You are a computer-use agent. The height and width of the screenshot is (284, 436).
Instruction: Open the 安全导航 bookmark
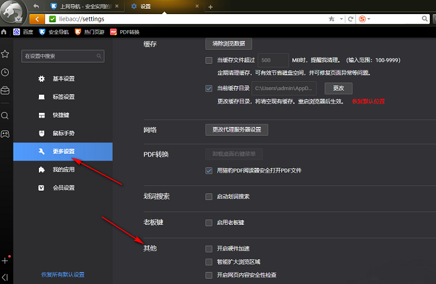[54, 32]
